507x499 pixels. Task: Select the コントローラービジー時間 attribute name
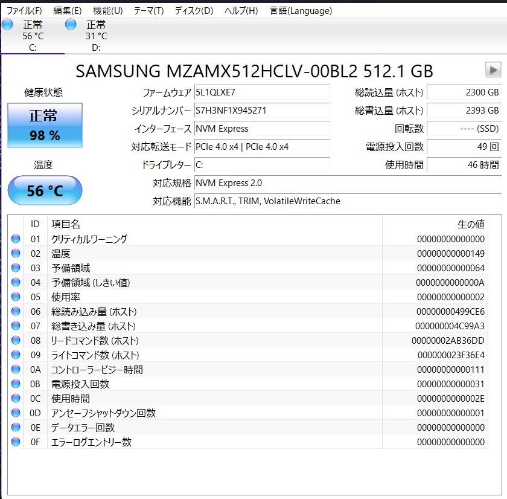[x=97, y=370]
